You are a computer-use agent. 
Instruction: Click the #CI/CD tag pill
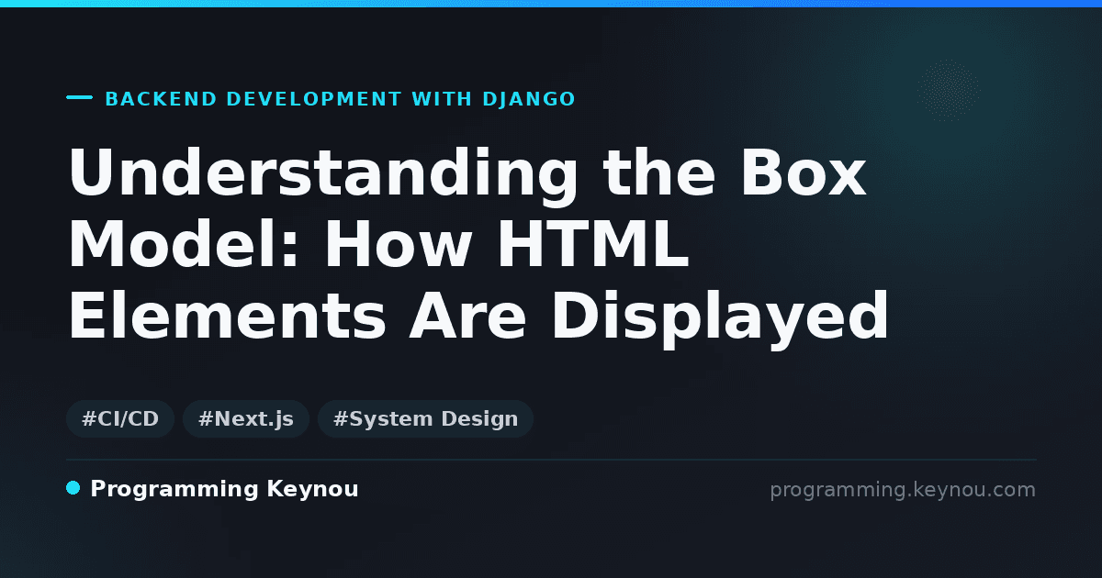pyautogui.click(x=120, y=419)
